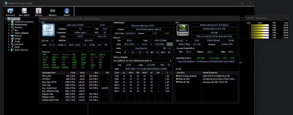
Task: Select the Network tree item
Action: pos(19,44)
